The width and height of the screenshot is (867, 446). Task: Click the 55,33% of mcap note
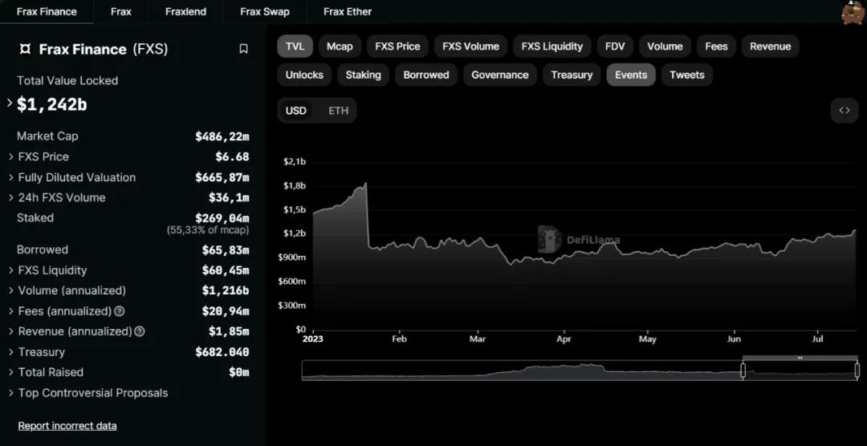click(208, 230)
